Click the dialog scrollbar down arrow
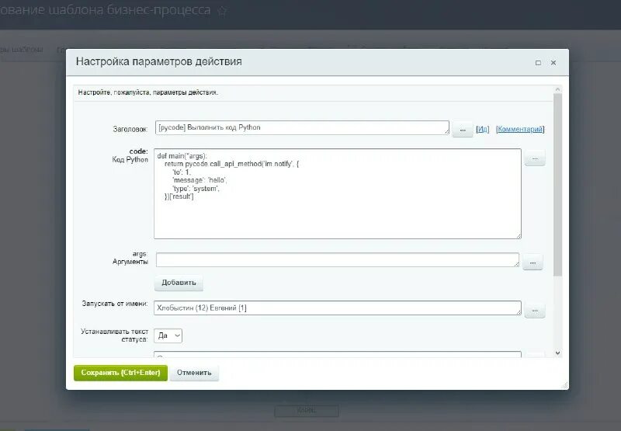This screenshot has height=431, width=621. pyautogui.click(x=557, y=353)
